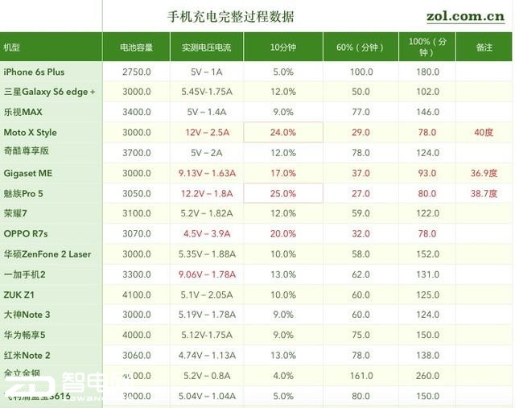Click the iPhone 6s Plus row label
The width and height of the screenshot is (515, 408).
point(34,72)
